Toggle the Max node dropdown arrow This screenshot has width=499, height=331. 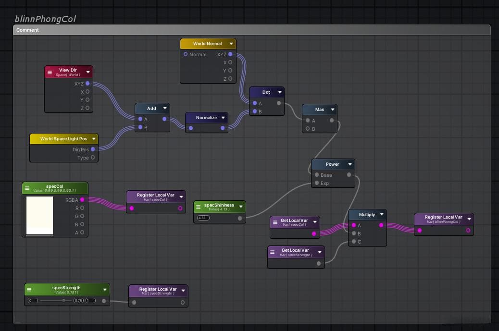[333, 110]
